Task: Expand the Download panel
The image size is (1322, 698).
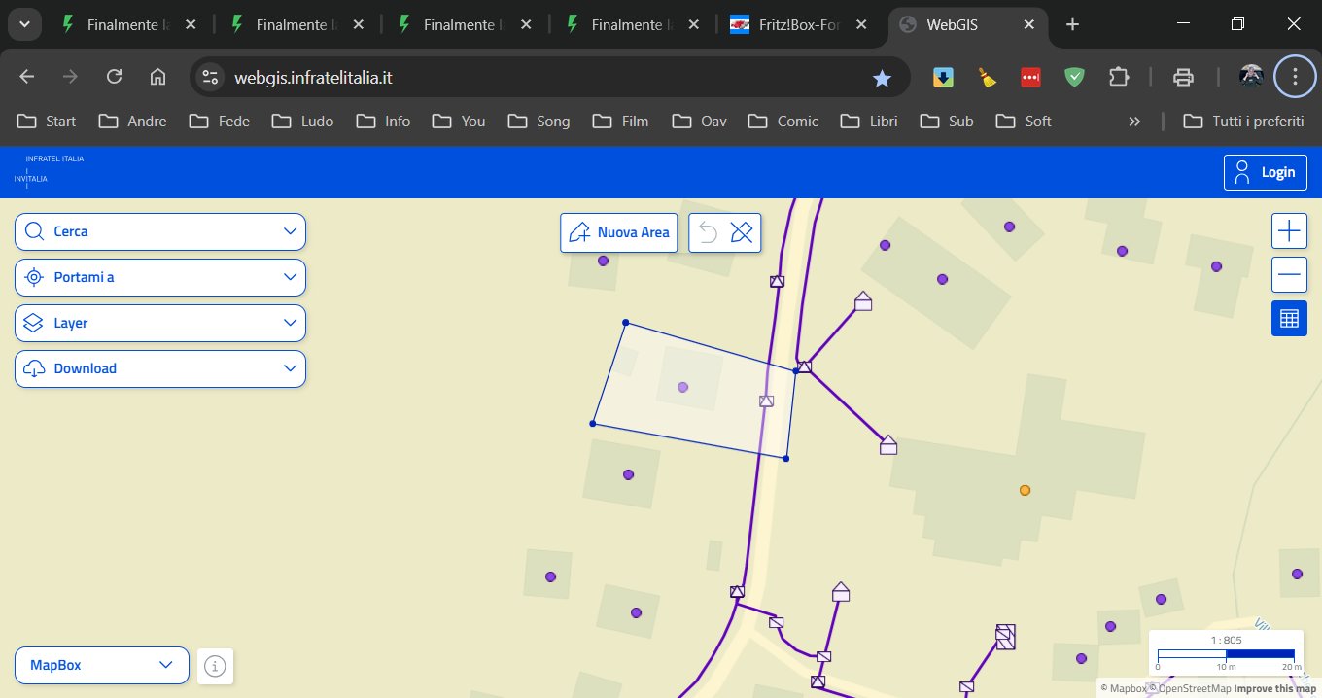Action: 160,368
